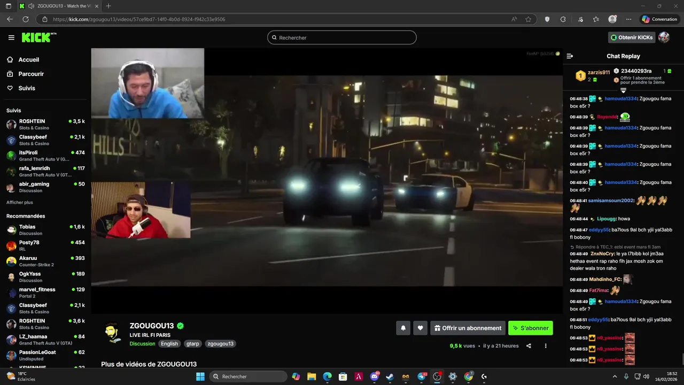The width and height of the screenshot is (684, 385).
Task: Open a new browser tab
Action: pyautogui.click(x=108, y=6)
